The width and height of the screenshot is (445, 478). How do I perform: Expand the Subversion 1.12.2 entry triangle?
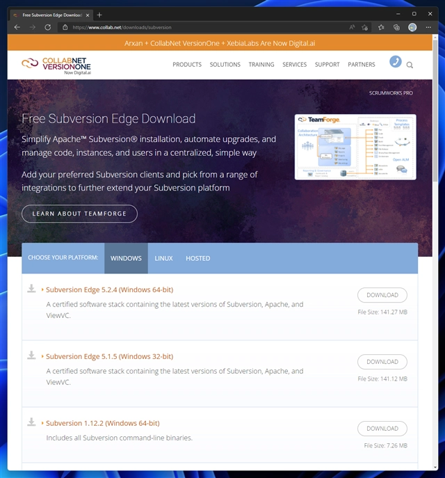point(42,423)
